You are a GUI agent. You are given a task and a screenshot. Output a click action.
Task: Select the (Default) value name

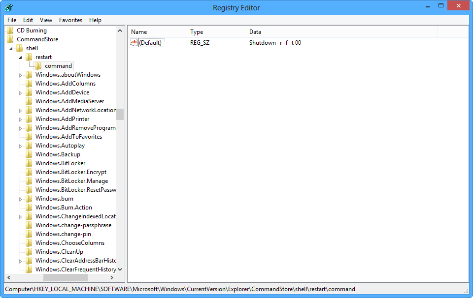click(x=150, y=43)
